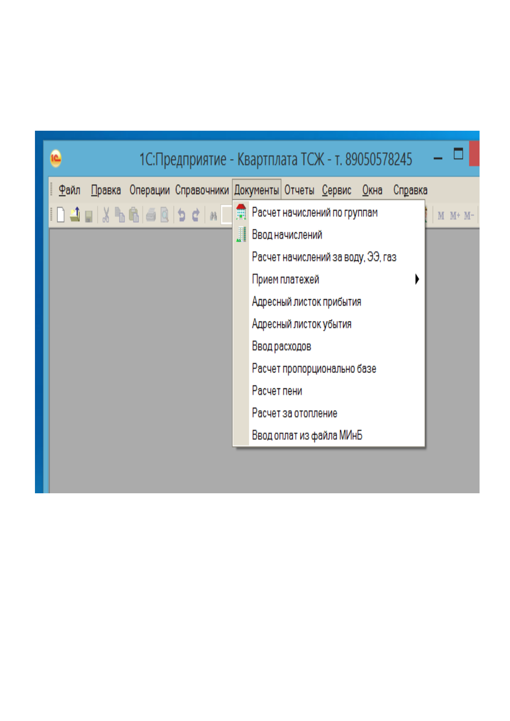Viewport: 510px width, 721px height.
Task: Click the M calculator memory button
Action: [x=441, y=215]
